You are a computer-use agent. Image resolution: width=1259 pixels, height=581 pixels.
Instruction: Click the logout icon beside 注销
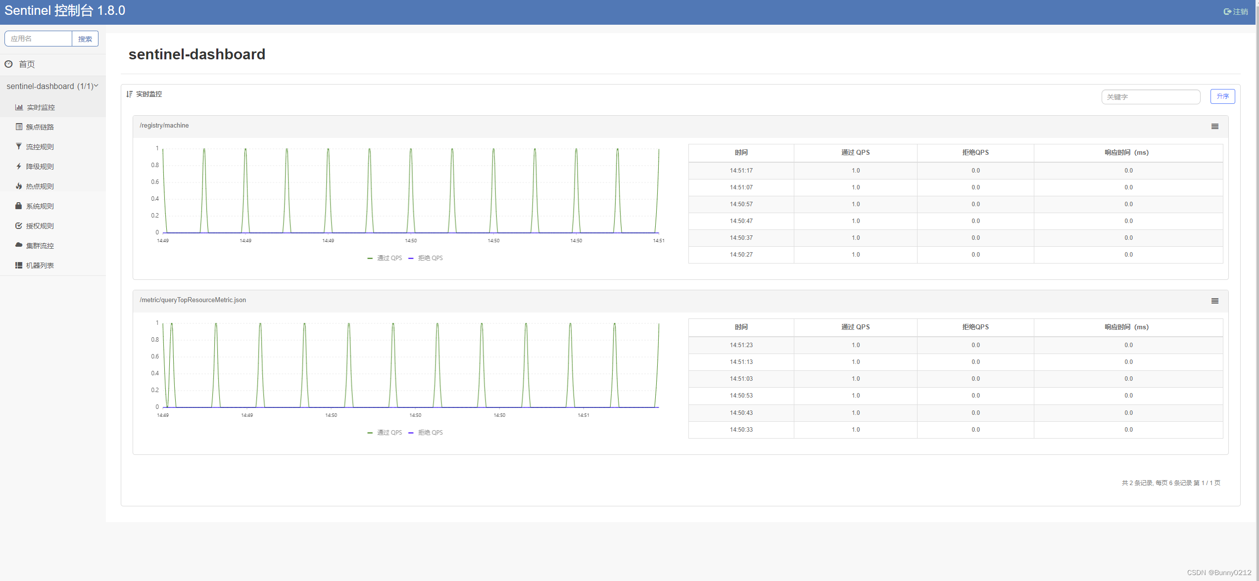(x=1227, y=12)
